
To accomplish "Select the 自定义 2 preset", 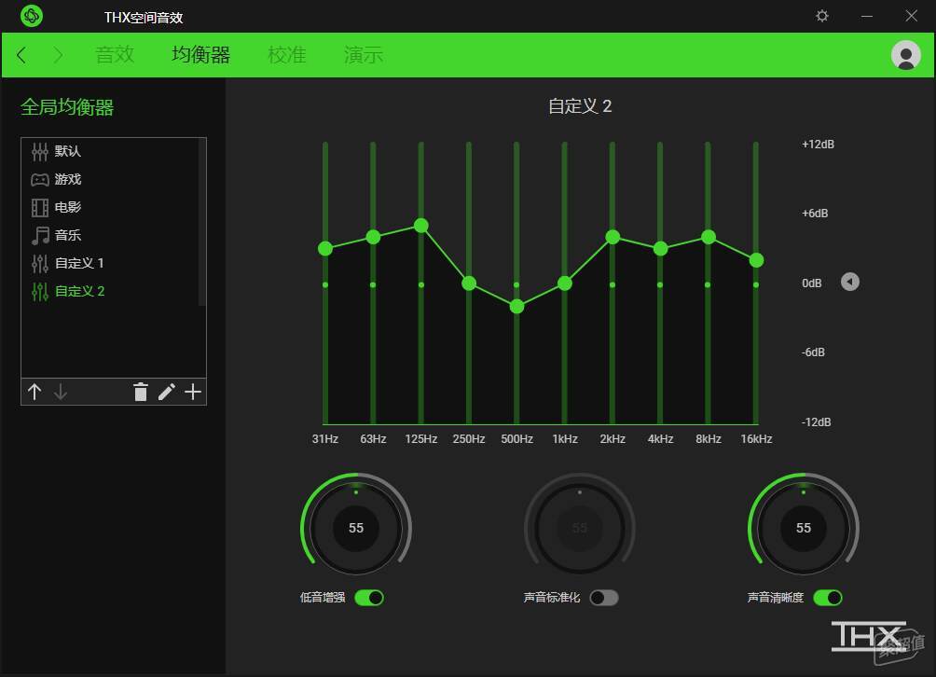I will coord(110,291).
